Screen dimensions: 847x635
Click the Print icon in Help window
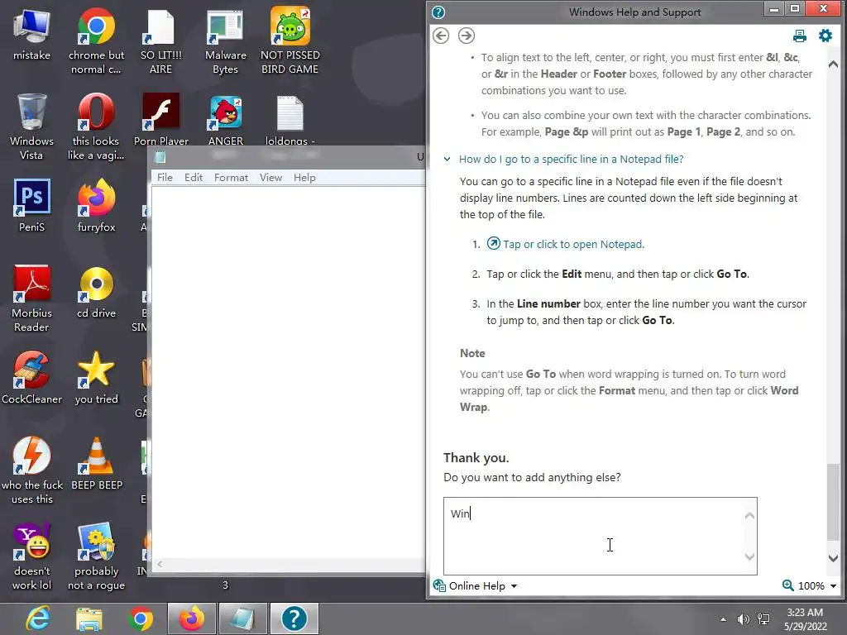(800, 36)
